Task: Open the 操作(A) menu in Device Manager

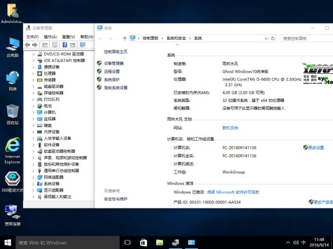Action: [x=50, y=37]
